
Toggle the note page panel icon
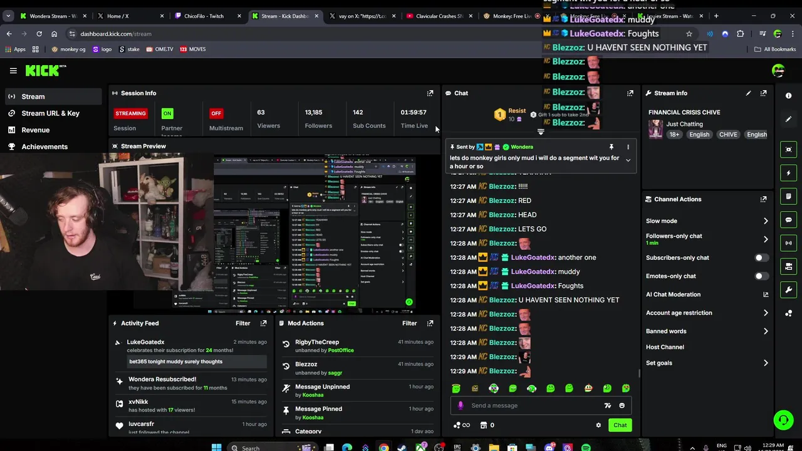(x=789, y=196)
